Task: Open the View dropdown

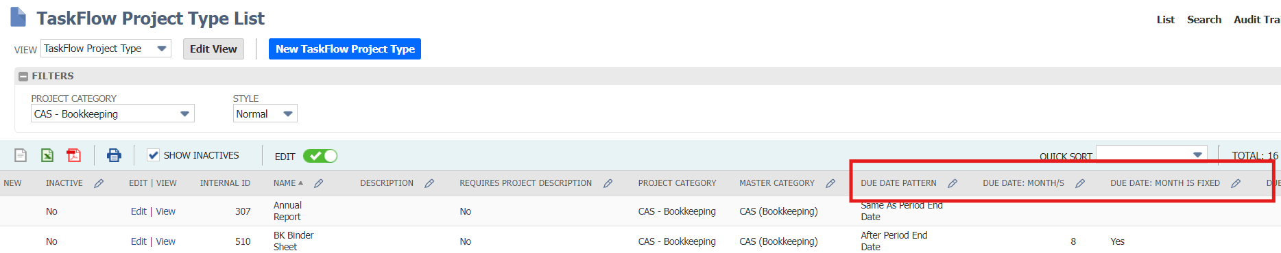Action: pyautogui.click(x=106, y=49)
